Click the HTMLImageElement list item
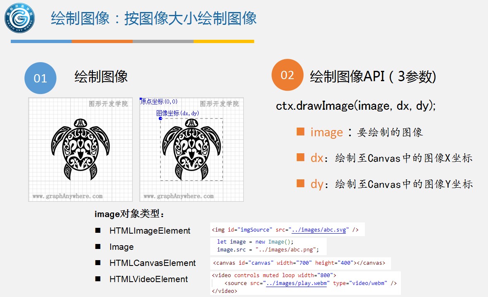Image resolution: width=488 pixels, height=297 pixels. coord(150,231)
